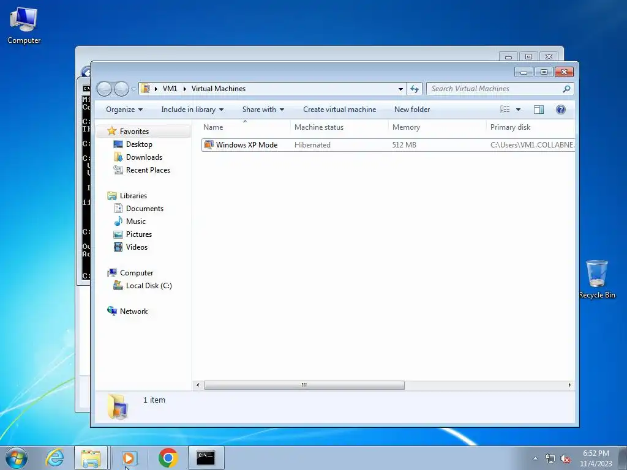Refresh the Virtual Machines folder
627x470 pixels.
click(x=415, y=89)
